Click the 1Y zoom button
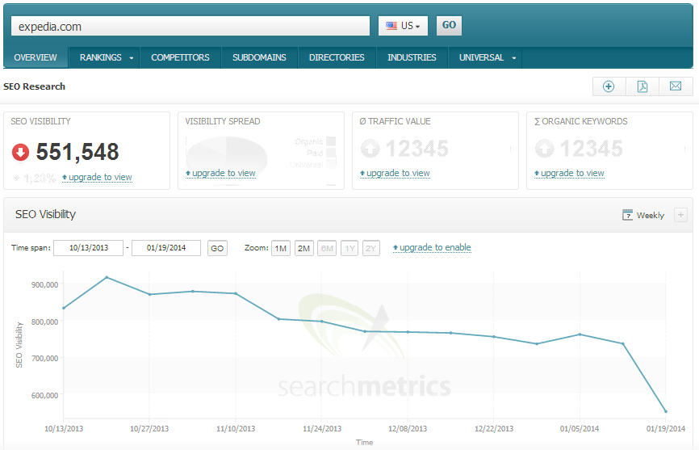This screenshot has width=699, height=450. 349,248
